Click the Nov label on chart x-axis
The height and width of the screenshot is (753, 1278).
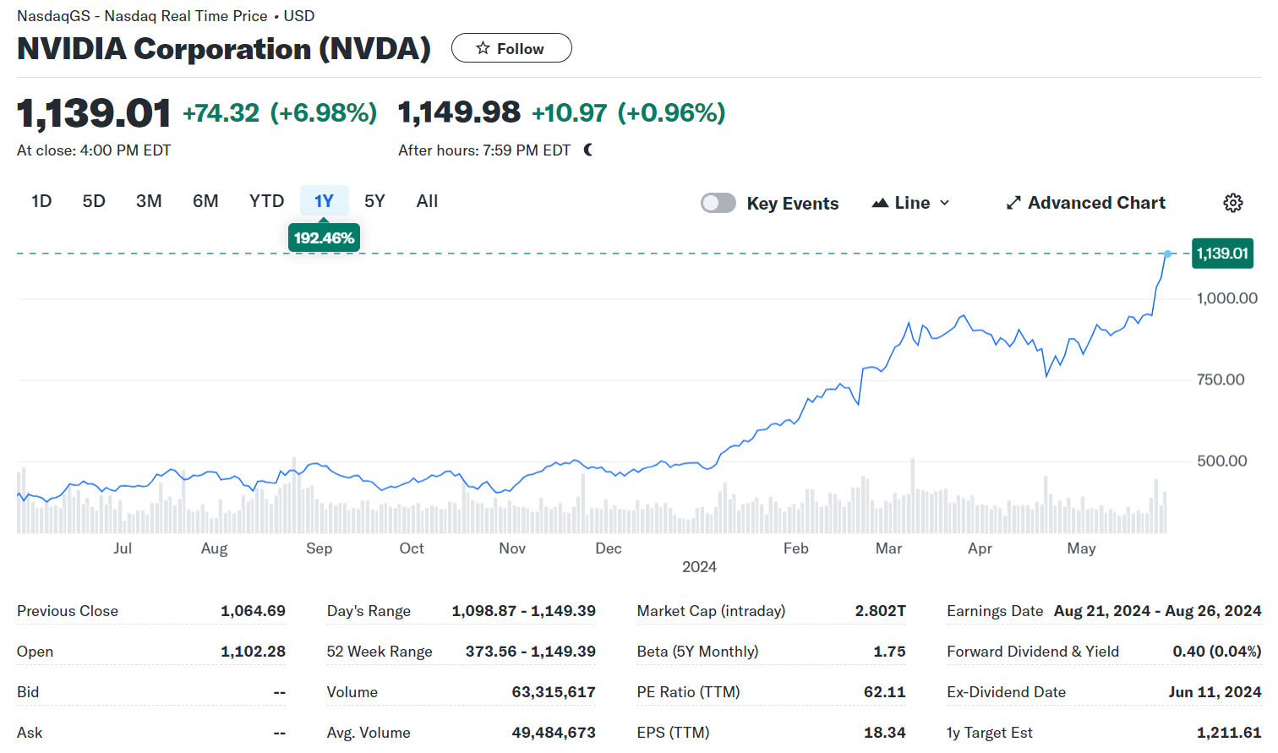(x=512, y=548)
